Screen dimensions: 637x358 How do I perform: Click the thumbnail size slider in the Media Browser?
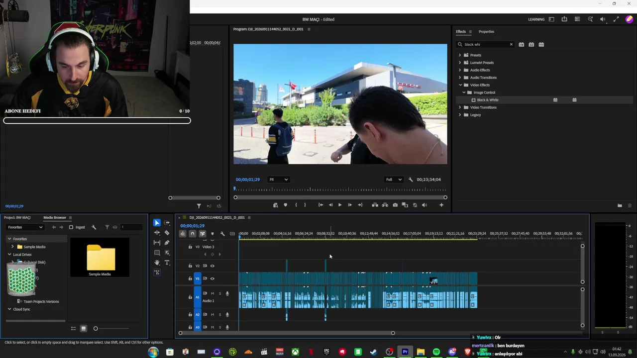[x=96, y=328]
